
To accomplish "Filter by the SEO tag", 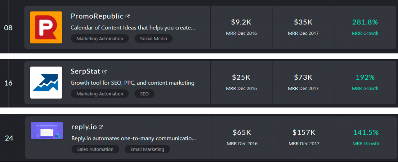I will point(144,94).
